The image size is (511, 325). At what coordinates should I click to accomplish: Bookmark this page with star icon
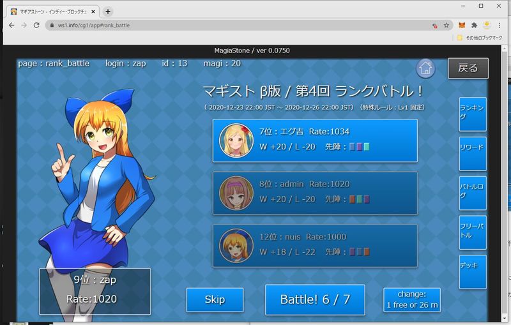446,25
